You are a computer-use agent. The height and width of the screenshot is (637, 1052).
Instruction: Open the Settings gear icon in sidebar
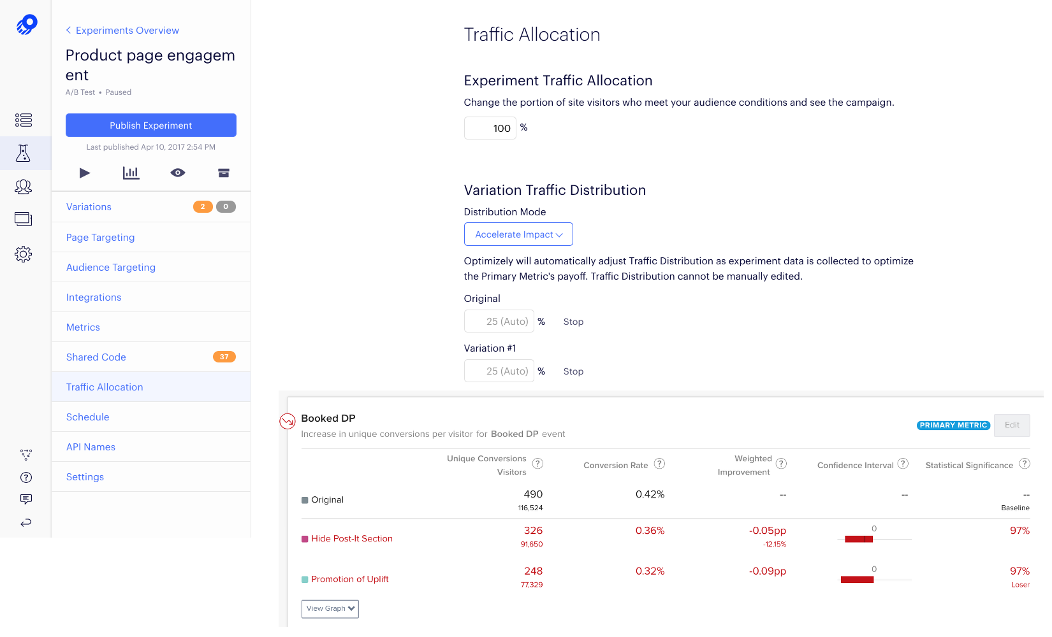click(24, 254)
